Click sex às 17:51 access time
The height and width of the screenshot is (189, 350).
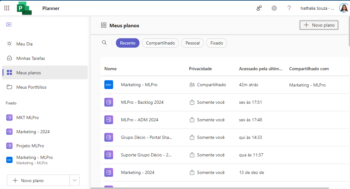coord(250,102)
